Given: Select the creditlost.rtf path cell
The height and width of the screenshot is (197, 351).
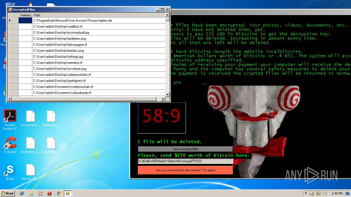Looking at the screenshot, I should click(x=99, y=27).
